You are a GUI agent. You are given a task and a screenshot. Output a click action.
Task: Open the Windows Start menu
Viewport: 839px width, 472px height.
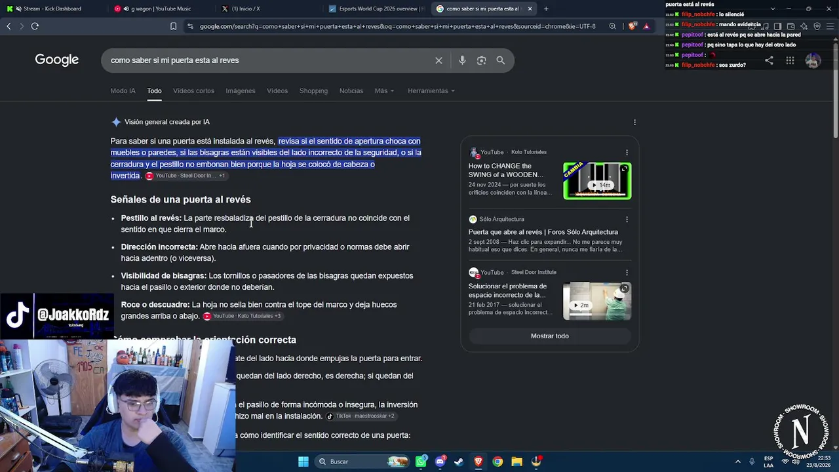[x=303, y=462]
